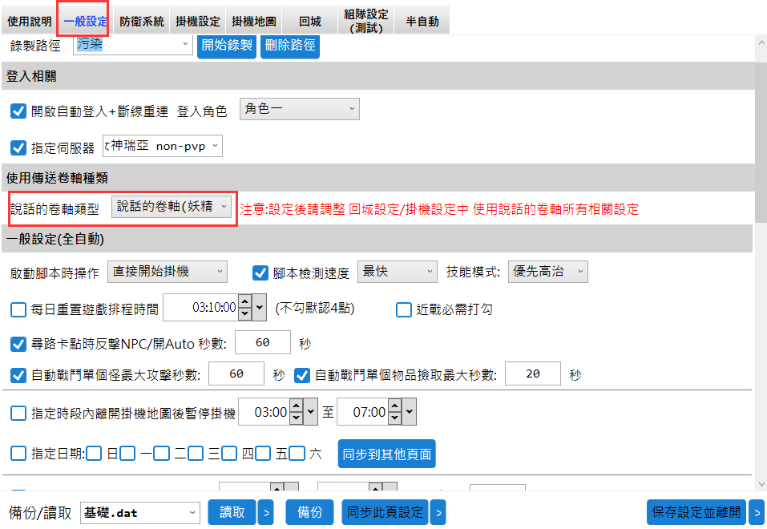Screen dimensions: 767x529
Task: Click the arrow button next to 同步此頁設定
Action: point(438,513)
